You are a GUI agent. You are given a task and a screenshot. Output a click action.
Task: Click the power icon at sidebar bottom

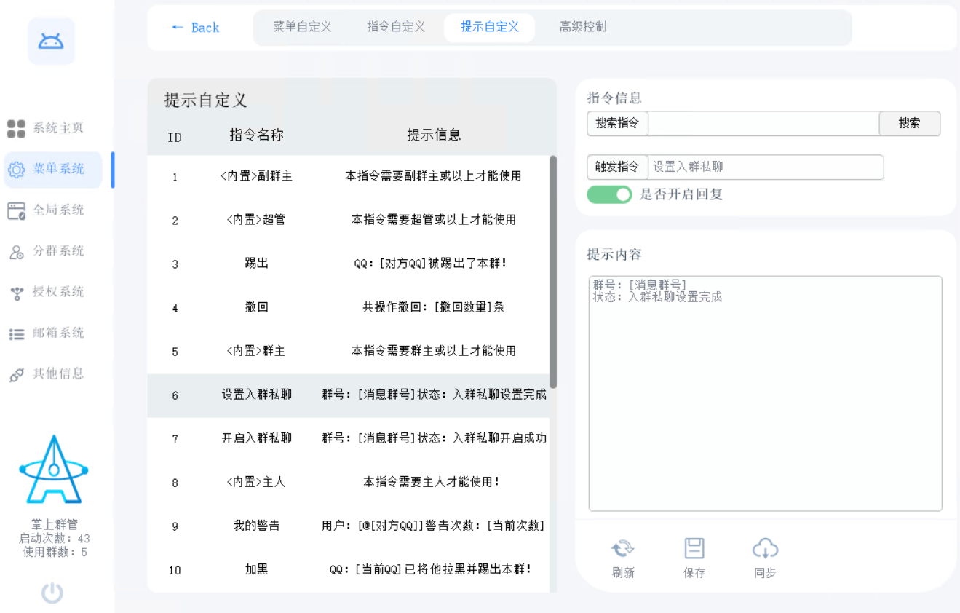tap(52, 593)
